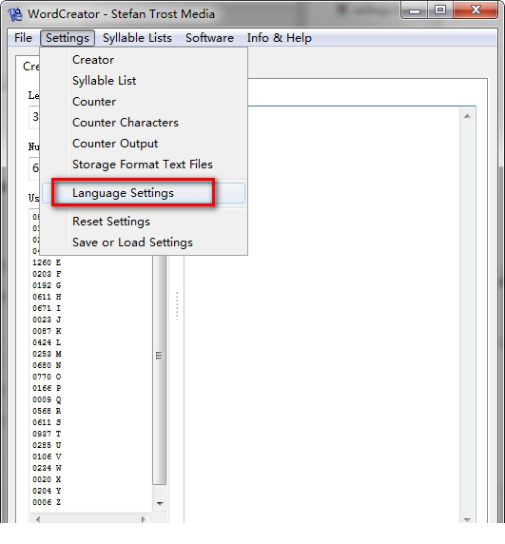Image resolution: width=505 pixels, height=544 pixels.
Task: Maximize the WordCreator window
Action: 440,10
